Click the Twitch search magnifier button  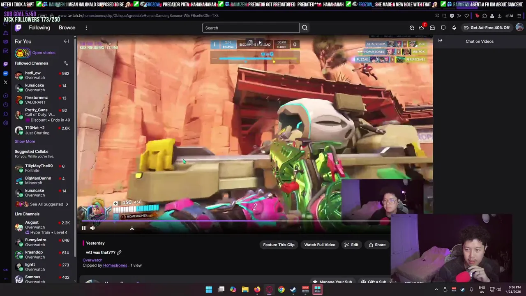pos(305,28)
